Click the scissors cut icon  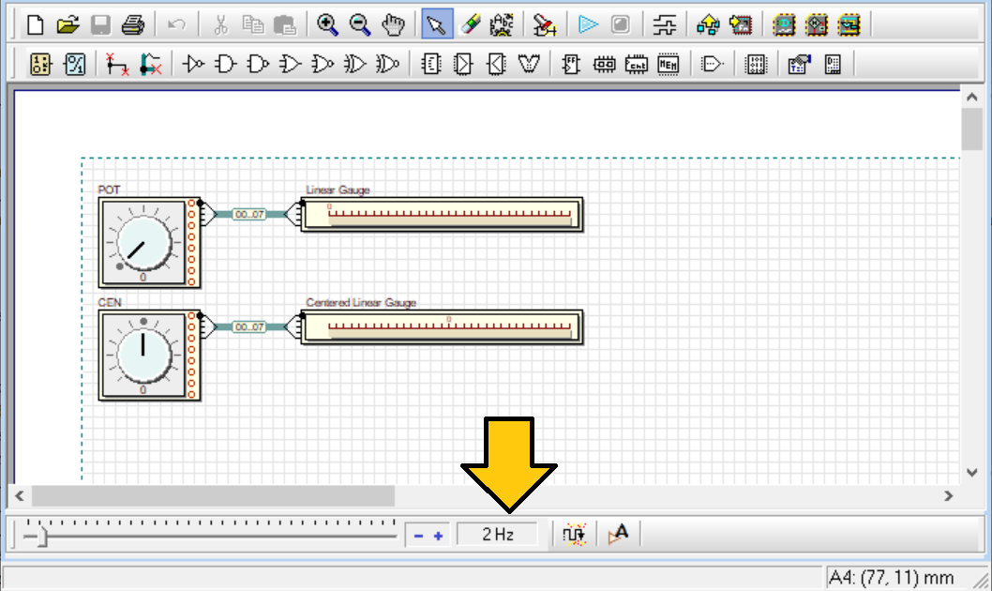220,24
